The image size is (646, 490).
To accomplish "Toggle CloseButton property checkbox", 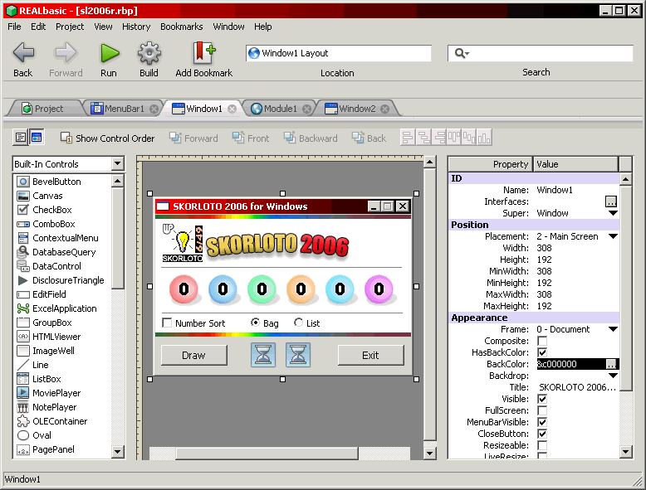I will (542, 434).
